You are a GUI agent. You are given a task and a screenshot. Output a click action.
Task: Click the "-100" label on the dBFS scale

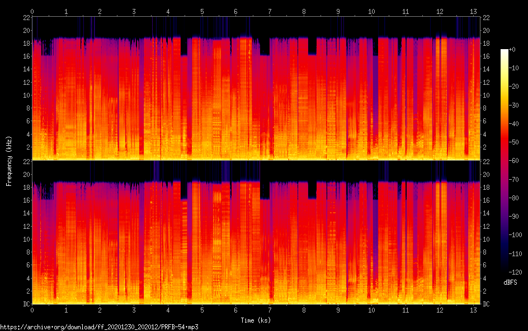(515, 235)
